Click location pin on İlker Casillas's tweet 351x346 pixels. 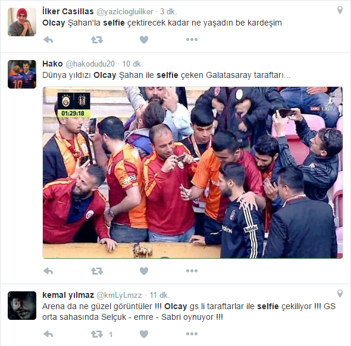(x=340, y=10)
